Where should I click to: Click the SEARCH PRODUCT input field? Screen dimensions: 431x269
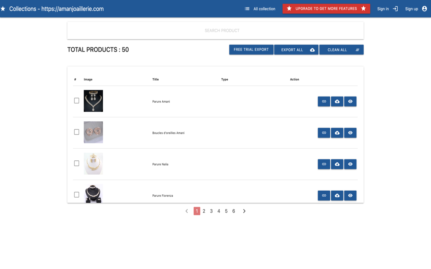click(x=222, y=30)
